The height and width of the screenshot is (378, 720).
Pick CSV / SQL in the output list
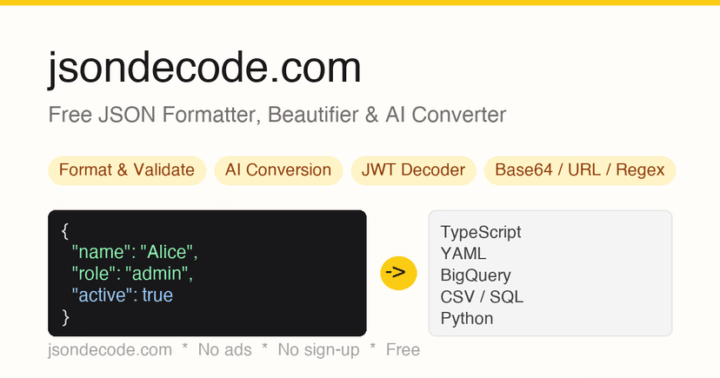click(x=482, y=297)
